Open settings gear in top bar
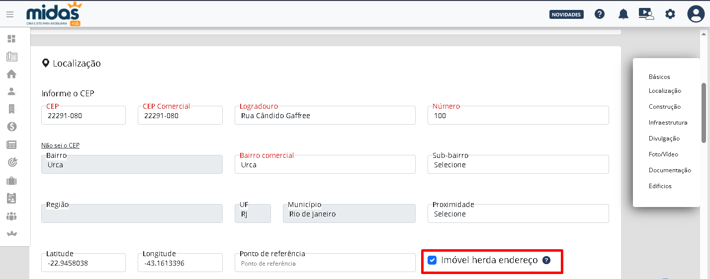The image size is (710, 279). click(x=670, y=14)
